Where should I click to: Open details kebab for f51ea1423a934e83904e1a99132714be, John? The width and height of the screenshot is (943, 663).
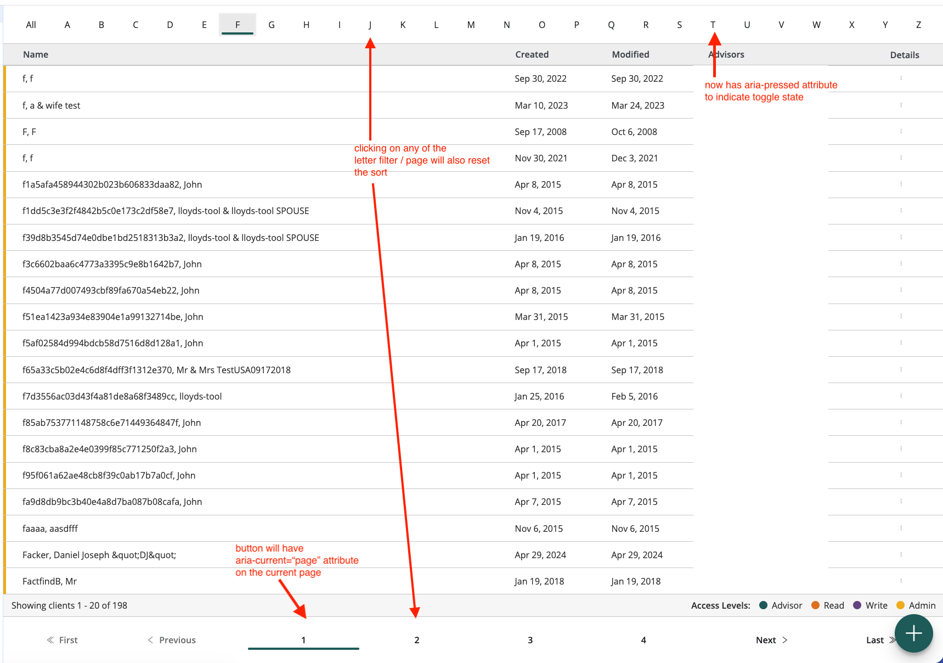coord(901,316)
